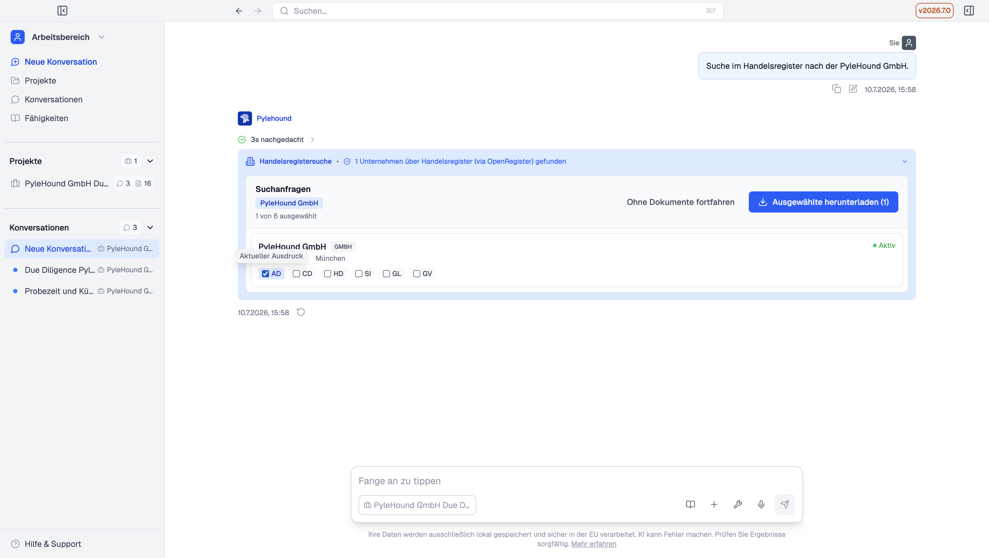The height and width of the screenshot is (558, 989).
Task: Check the GV document checkbox
Action: [416, 273]
